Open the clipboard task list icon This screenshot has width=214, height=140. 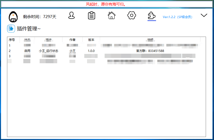click(92, 16)
